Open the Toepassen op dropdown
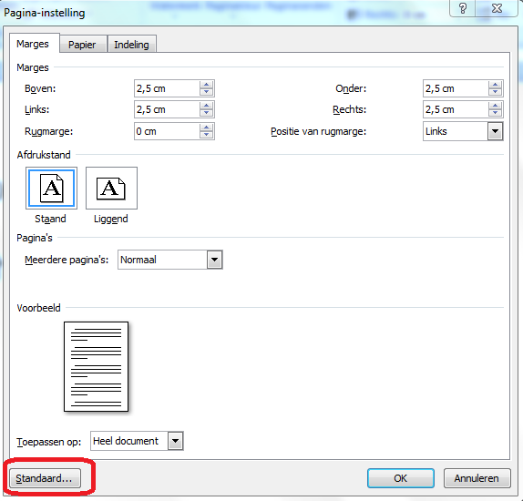The image size is (523, 501). (x=176, y=441)
